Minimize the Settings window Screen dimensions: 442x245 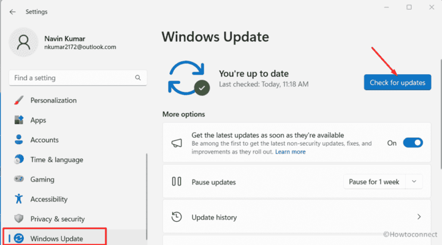pyautogui.click(x=386, y=7)
